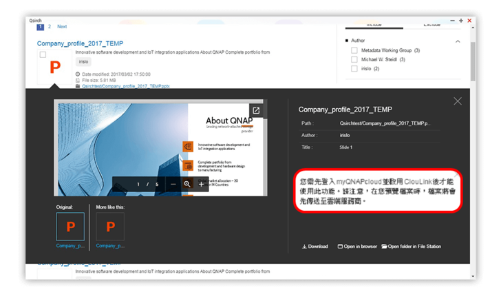Open the Qsirchtest file path link
This screenshot has width=501, height=301.
click(126, 86)
